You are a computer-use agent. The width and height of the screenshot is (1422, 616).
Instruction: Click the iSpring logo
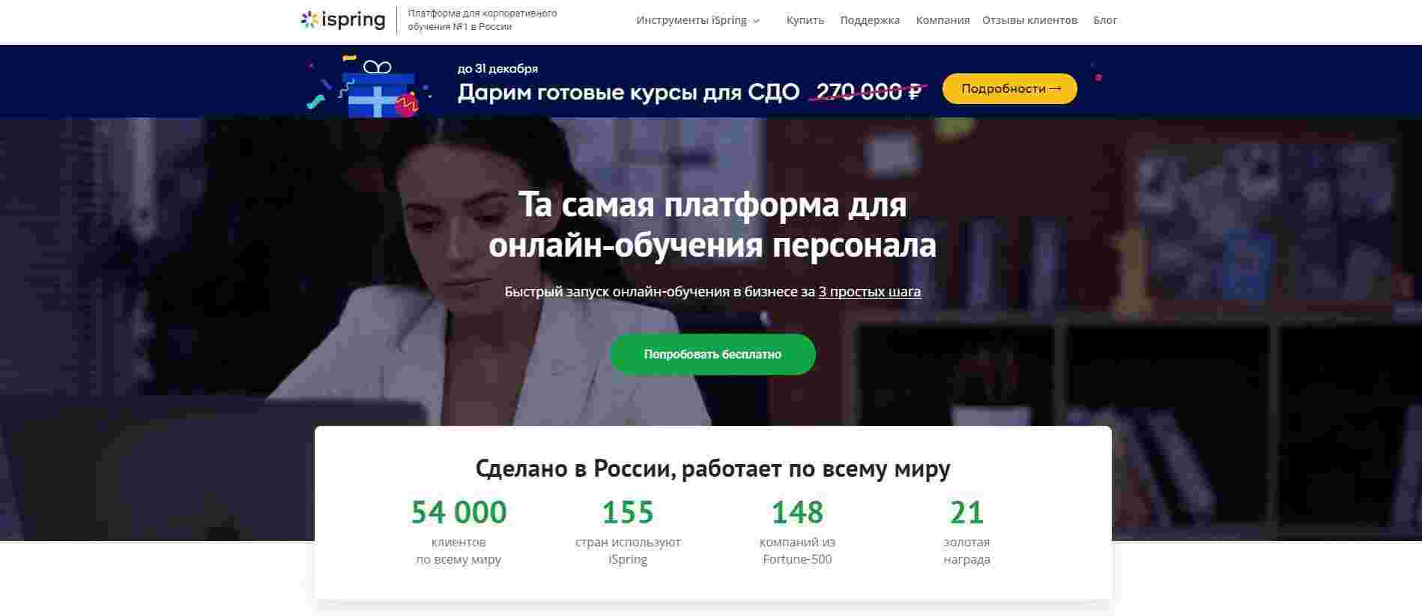[x=343, y=20]
